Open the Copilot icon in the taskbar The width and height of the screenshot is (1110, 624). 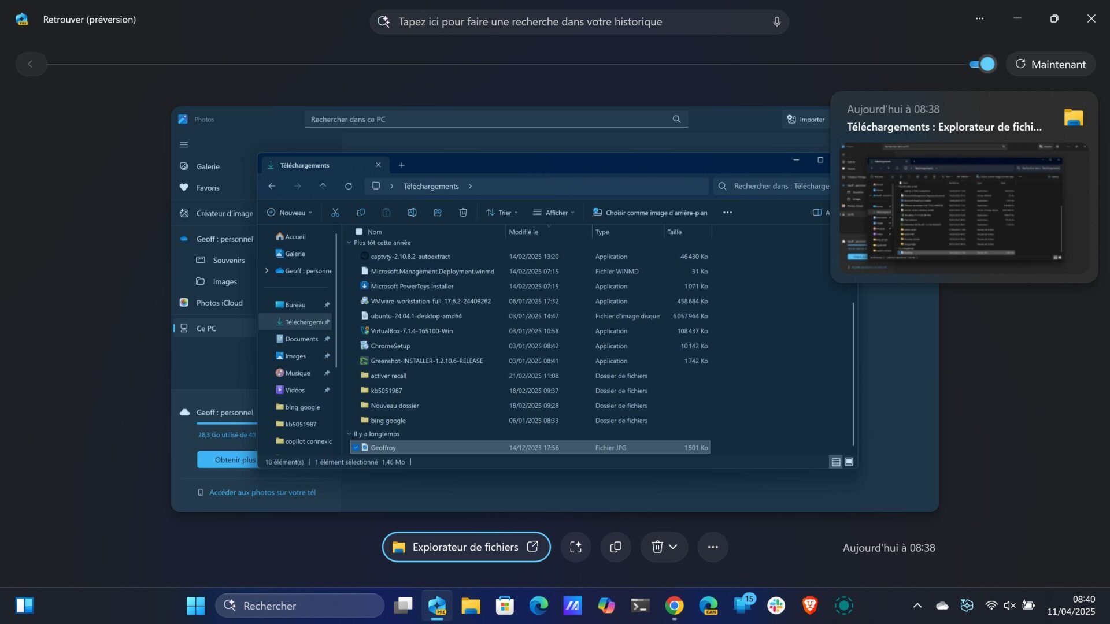click(x=606, y=606)
